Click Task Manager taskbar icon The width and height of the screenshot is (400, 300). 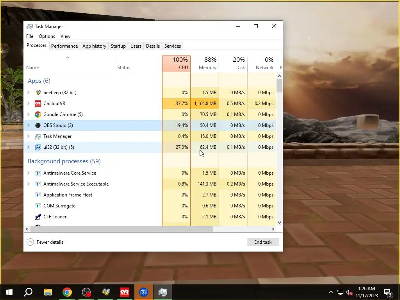[163, 292]
